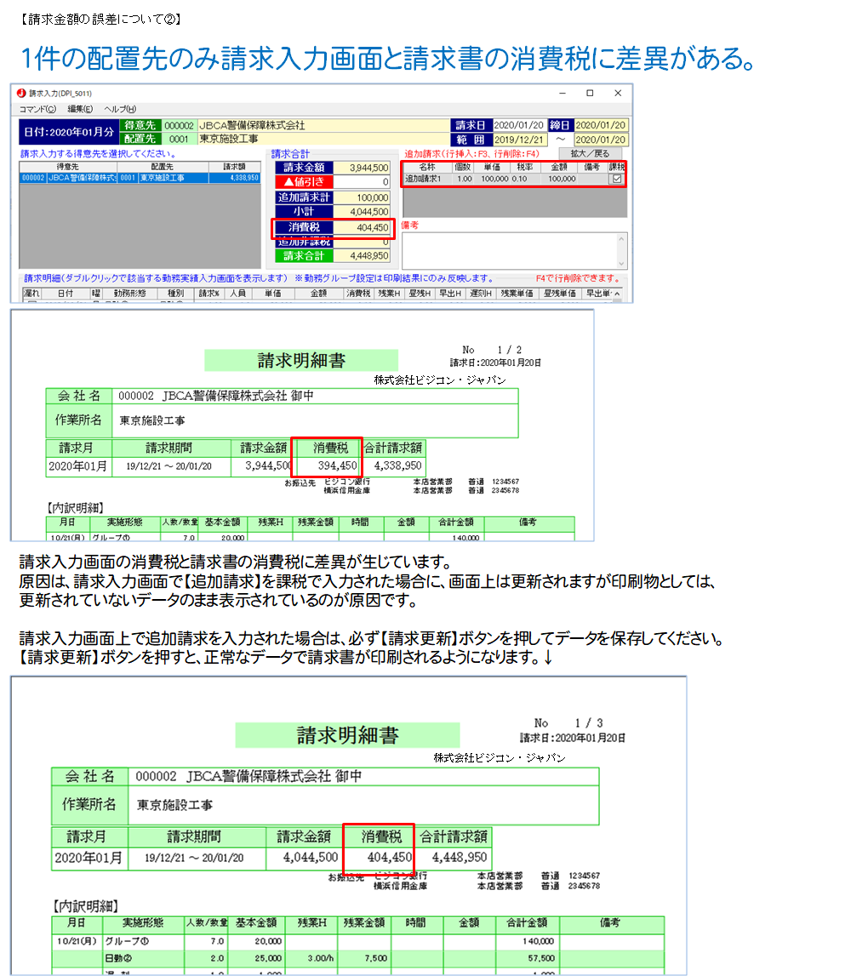The height and width of the screenshot is (976, 868).
Task: Click scroll-up arrow of 請求明細 grid
Action: [627, 293]
